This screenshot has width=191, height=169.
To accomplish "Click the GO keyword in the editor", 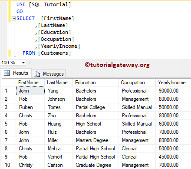I will coord(20,11).
